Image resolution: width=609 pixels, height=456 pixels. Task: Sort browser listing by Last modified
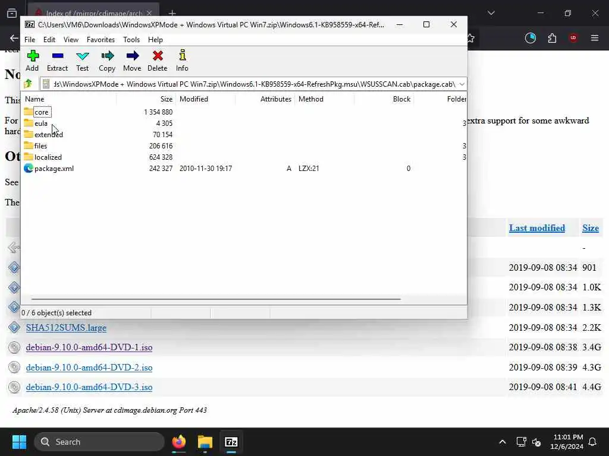537,228
